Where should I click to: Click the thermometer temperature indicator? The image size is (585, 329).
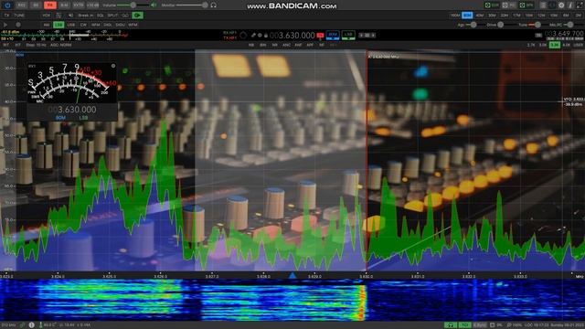point(40,325)
